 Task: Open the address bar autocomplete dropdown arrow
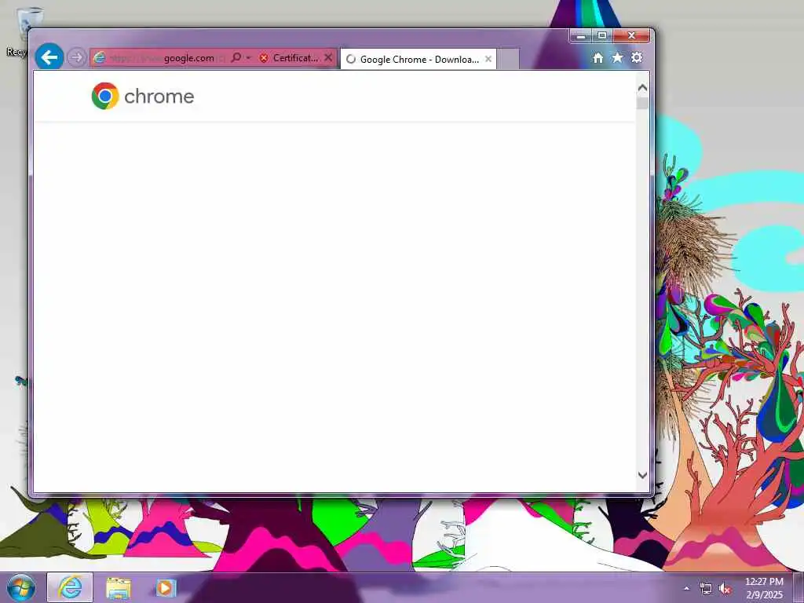[249, 57]
